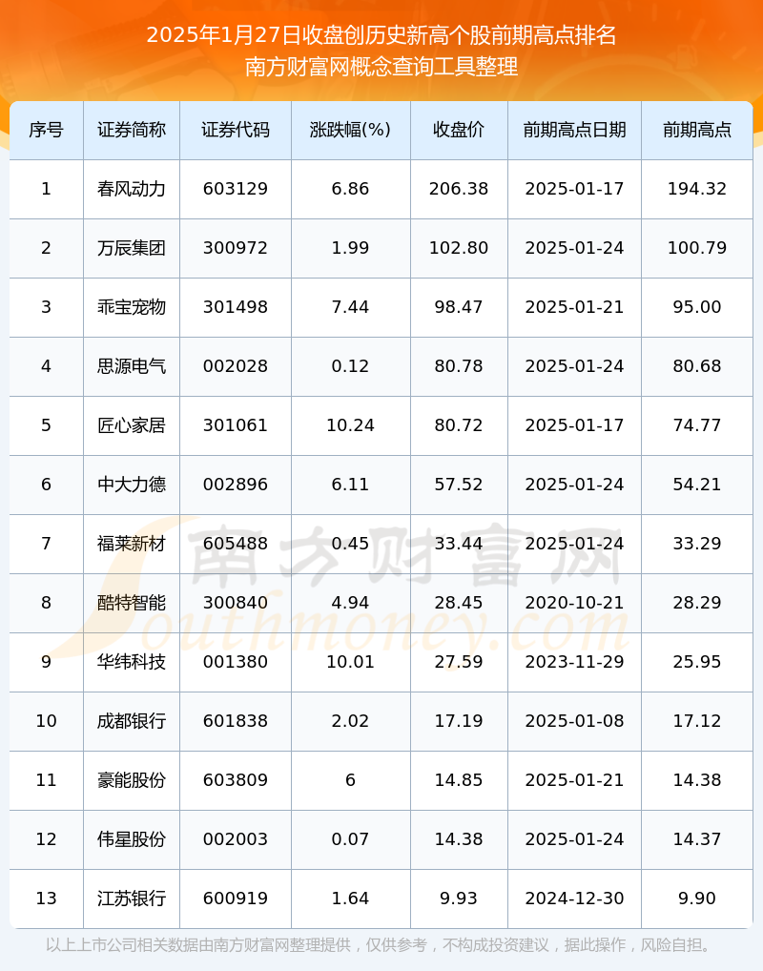Screen dimensions: 763x971
Task: Select stock name 匠心家居
Action: tap(132, 425)
